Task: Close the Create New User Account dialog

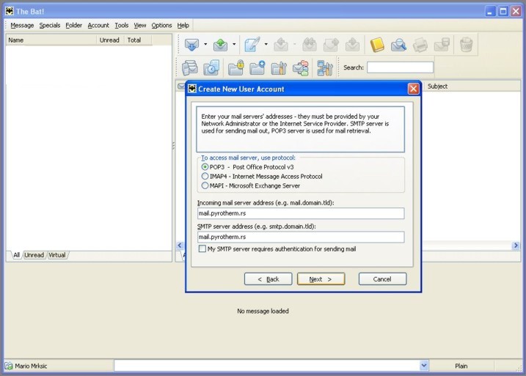Action: click(413, 89)
